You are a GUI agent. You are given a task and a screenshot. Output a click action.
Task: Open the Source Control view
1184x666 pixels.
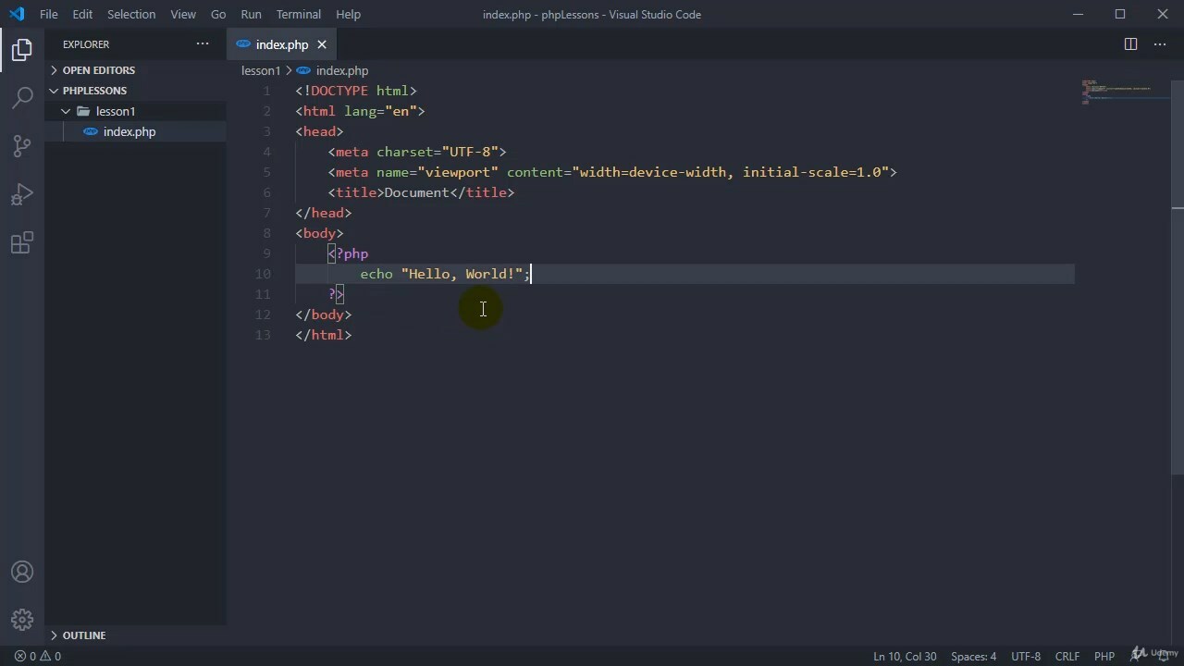coord(22,146)
